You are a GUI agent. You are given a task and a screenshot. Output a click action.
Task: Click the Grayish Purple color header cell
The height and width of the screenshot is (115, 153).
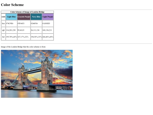(x=24, y=17)
